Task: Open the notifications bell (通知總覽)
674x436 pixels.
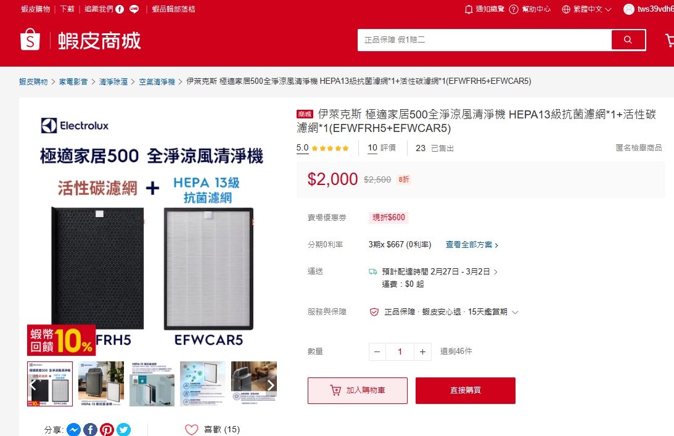Action: pyautogui.click(x=469, y=9)
